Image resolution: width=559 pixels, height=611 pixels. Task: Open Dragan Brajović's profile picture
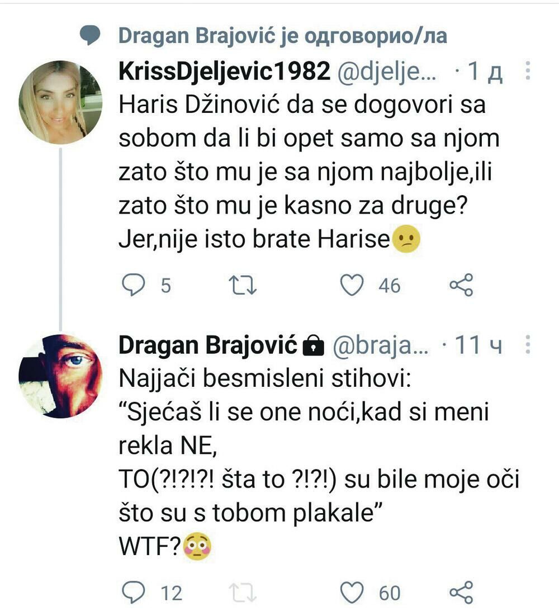click(x=60, y=376)
